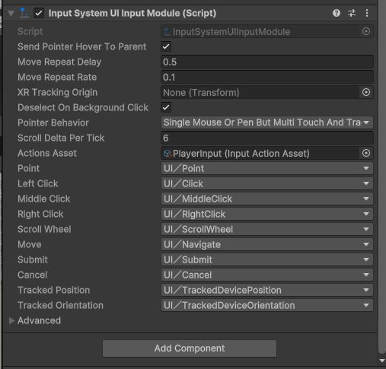Viewport: 386px width, 369px height.
Task: Open the component help reference icon
Action: [337, 13]
